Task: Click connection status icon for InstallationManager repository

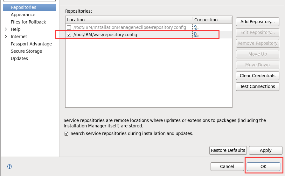Action: (x=196, y=27)
